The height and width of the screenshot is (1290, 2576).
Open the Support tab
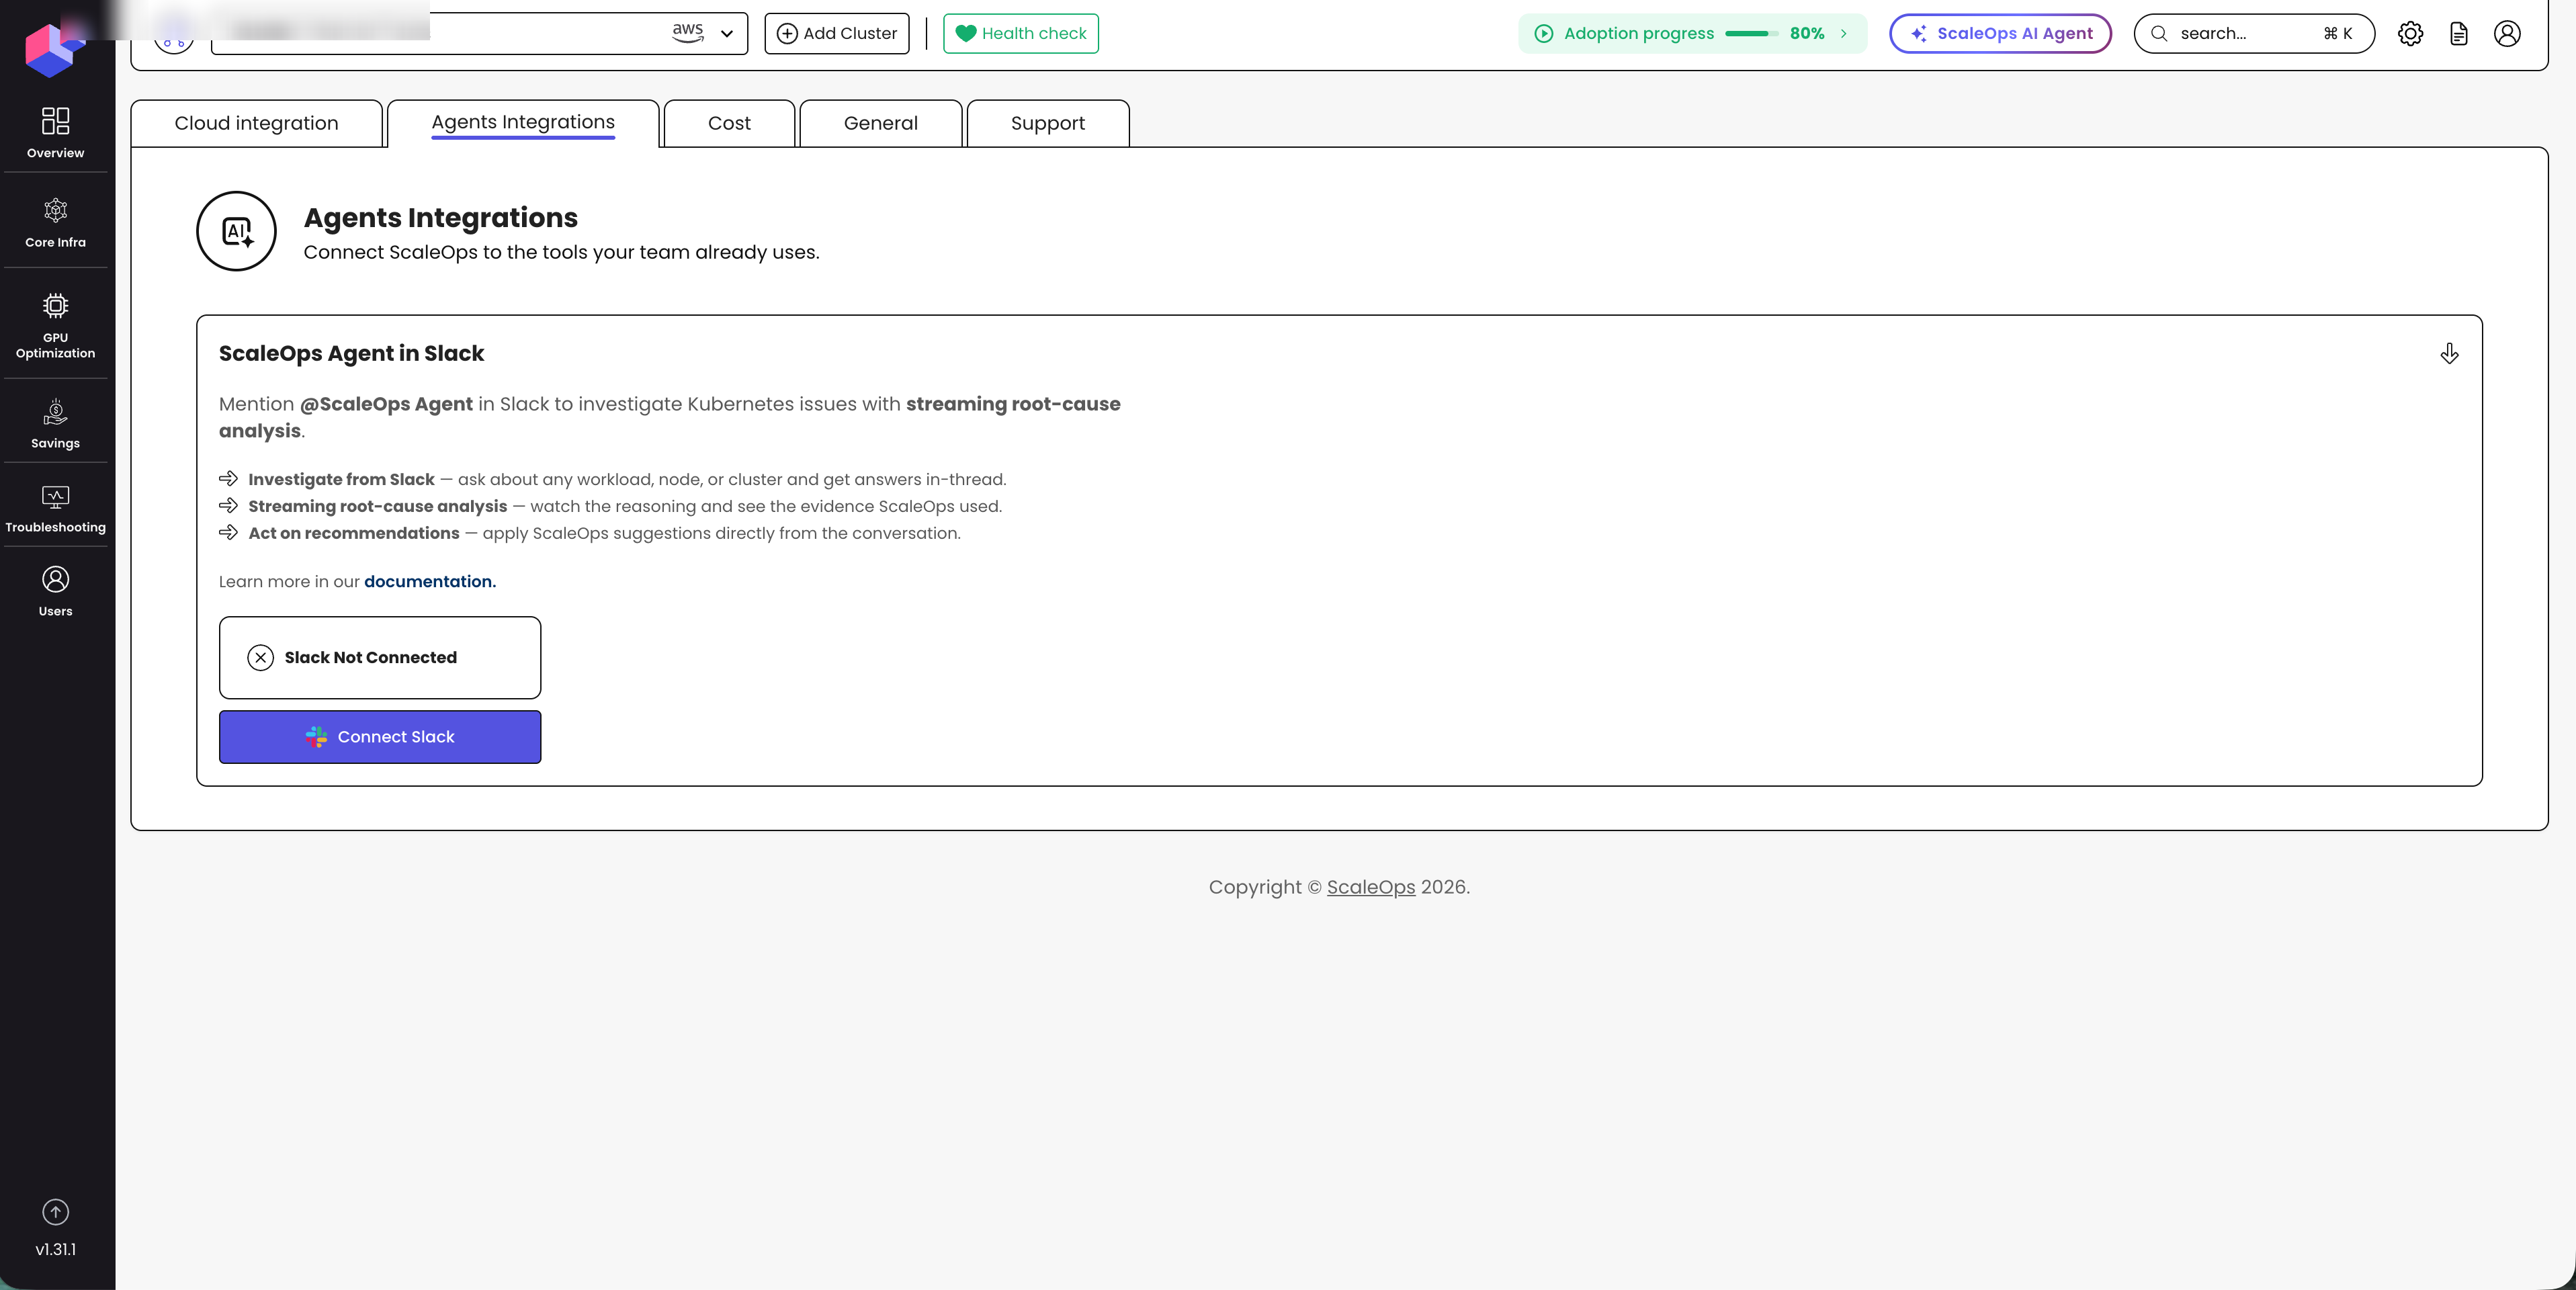coord(1047,123)
